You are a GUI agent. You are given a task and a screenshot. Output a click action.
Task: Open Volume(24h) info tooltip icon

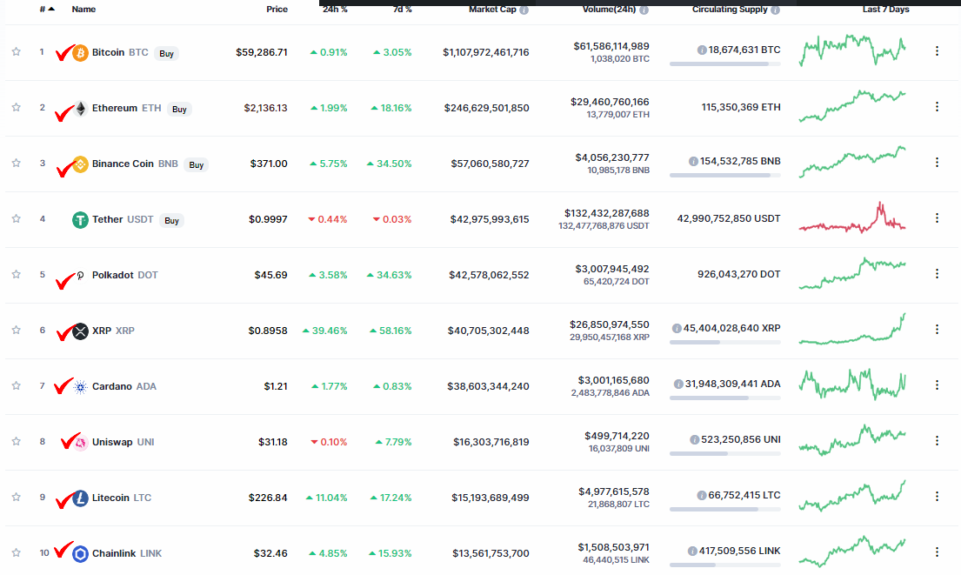coord(644,10)
